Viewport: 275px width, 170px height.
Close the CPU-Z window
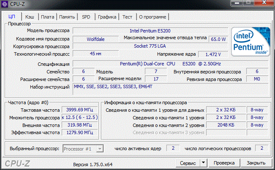264,3
